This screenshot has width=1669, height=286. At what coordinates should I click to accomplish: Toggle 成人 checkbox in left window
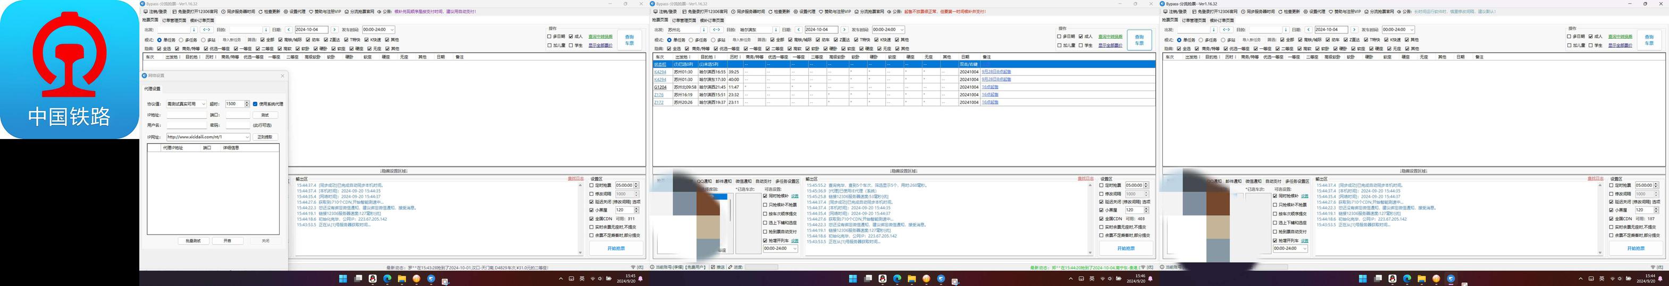[x=571, y=36]
